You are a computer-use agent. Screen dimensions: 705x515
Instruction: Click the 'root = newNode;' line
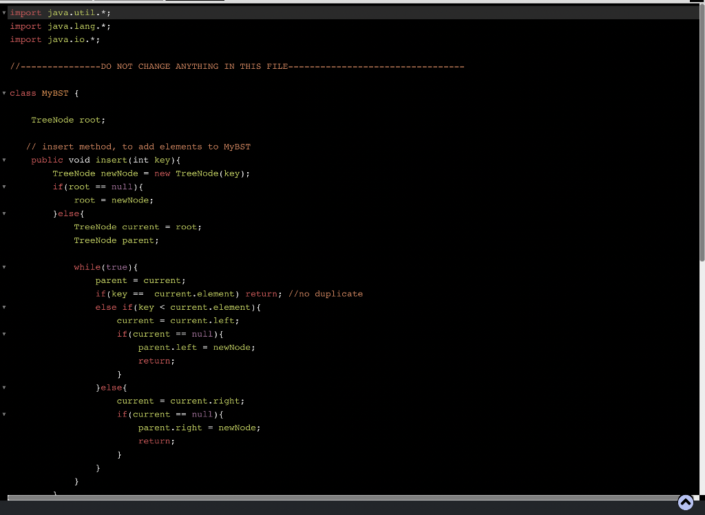pos(114,200)
